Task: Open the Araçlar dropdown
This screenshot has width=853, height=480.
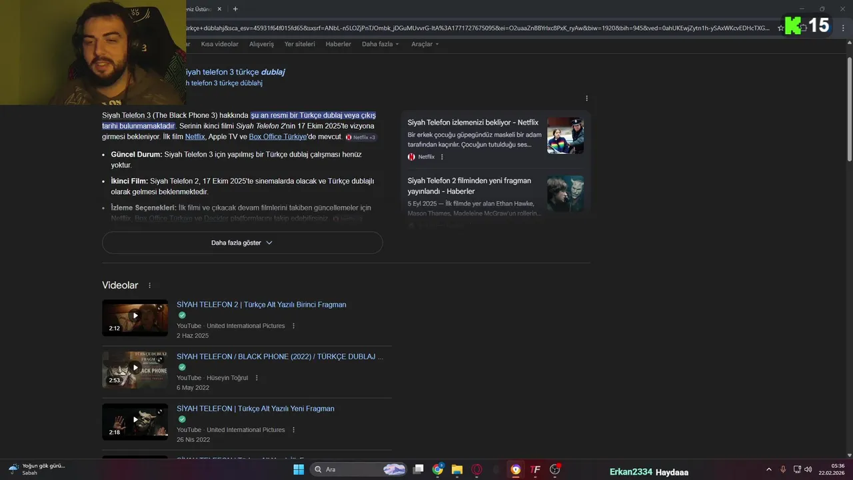Action: [x=425, y=44]
